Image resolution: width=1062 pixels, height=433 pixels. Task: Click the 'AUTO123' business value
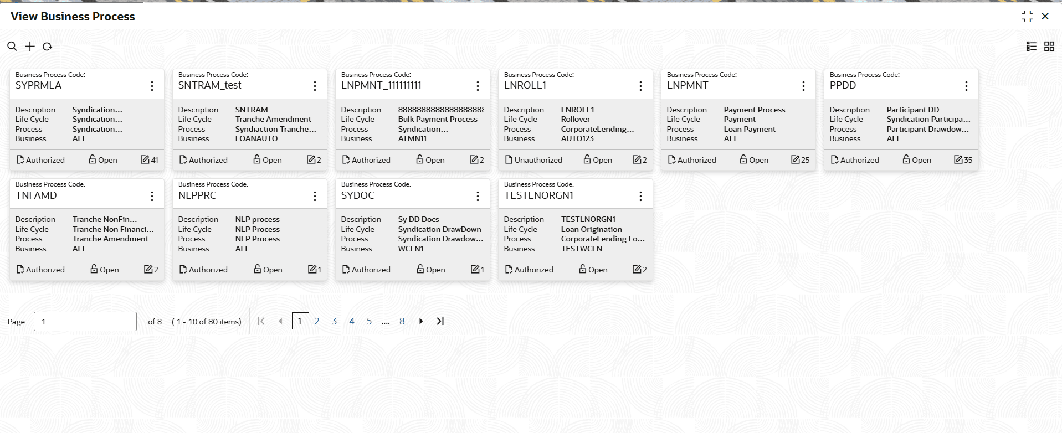(577, 138)
